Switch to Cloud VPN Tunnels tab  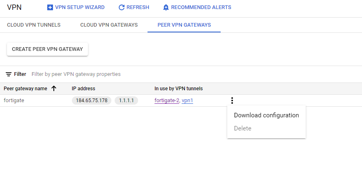(34, 25)
